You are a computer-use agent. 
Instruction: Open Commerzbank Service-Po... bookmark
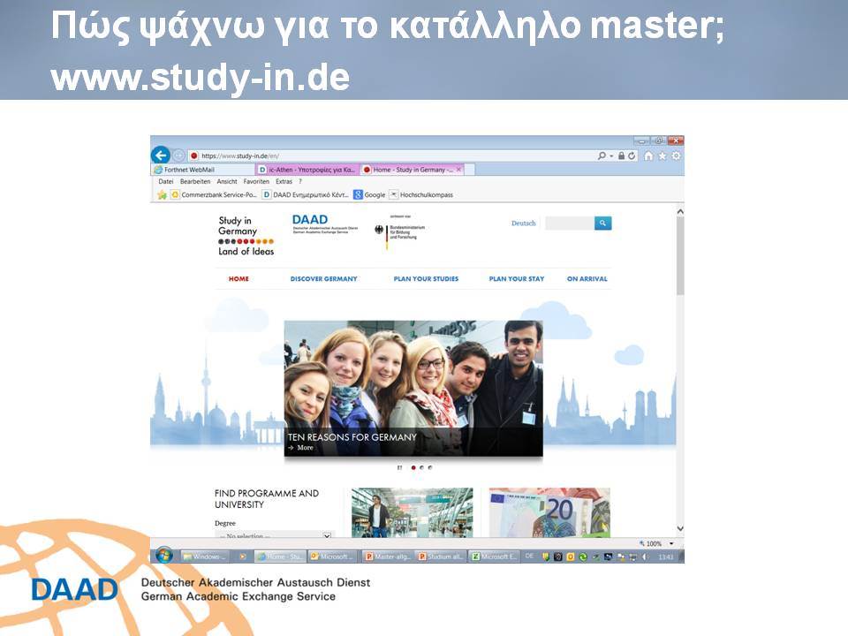[x=214, y=194]
